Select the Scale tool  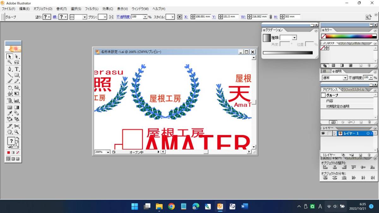[17, 88]
